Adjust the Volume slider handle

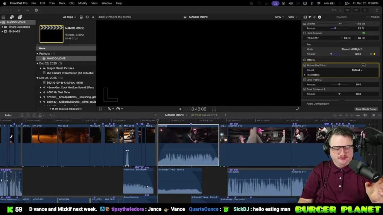click(340, 24)
